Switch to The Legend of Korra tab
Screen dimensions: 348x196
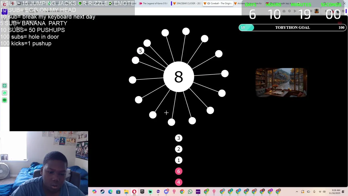click(153, 4)
